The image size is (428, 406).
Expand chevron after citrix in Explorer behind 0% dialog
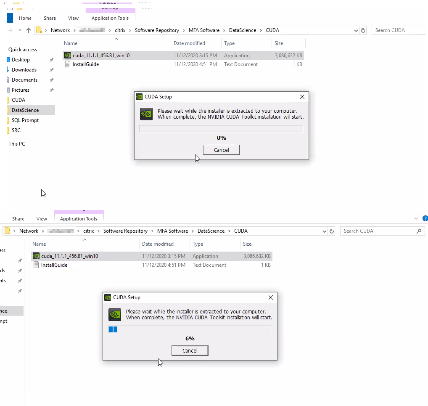click(130, 30)
